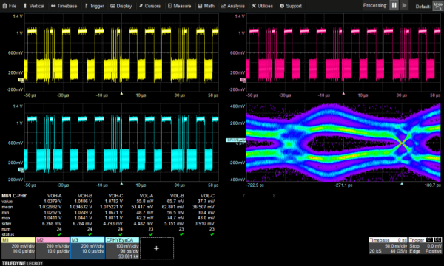Click the Teledyne LeCroy logo
The image size is (444, 266).
pyautogui.click(x=22, y=263)
